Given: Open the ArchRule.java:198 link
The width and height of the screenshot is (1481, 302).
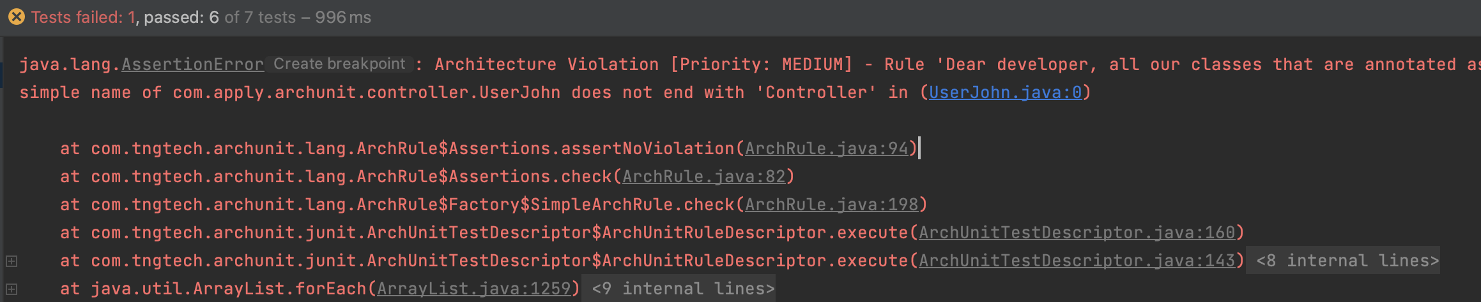Looking at the screenshot, I should (832, 205).
